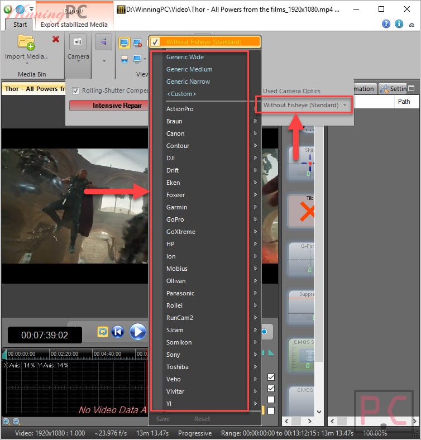The height and width of the screenshot is (440, 421).
Task: Open Used Camera Optics dropdown
Action: coord(304,105)
